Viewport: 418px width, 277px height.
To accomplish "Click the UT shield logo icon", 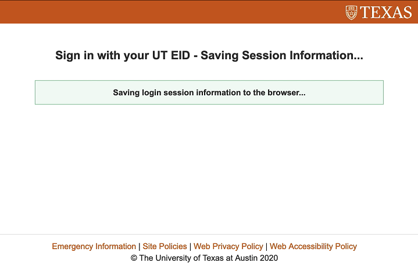I will [351, 12].
